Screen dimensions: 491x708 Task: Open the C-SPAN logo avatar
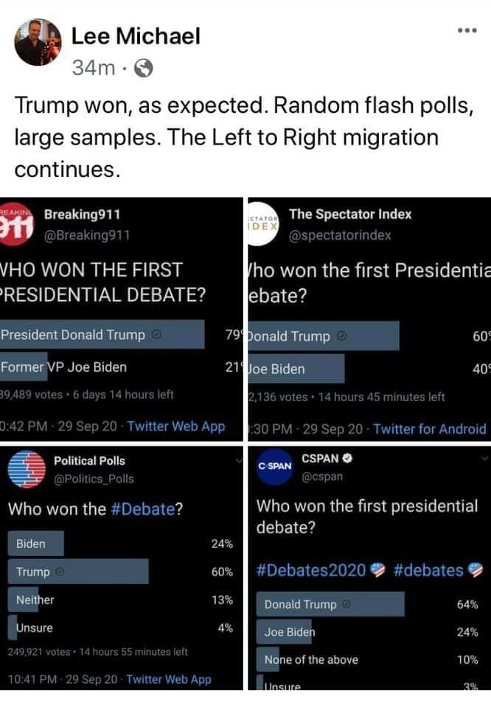tap(274, 467)
